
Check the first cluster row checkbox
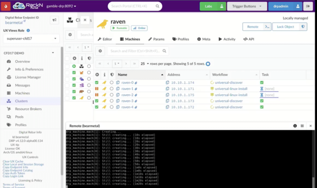67,66
